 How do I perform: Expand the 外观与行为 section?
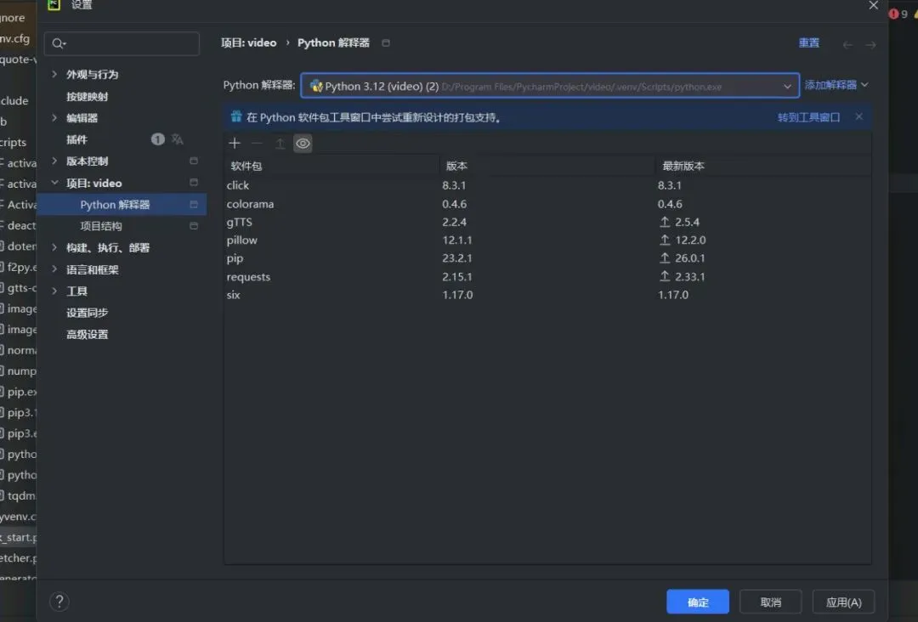click(x=54, y=74)
